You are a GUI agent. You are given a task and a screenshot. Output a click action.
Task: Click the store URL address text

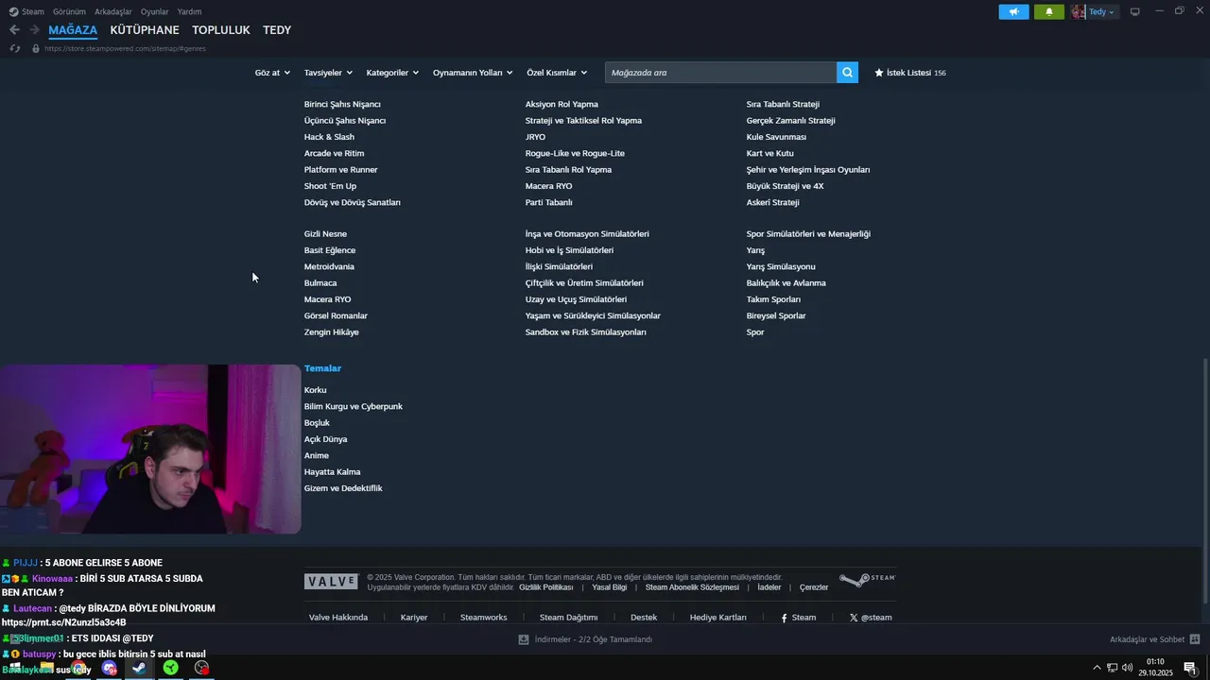coord(125,48)
